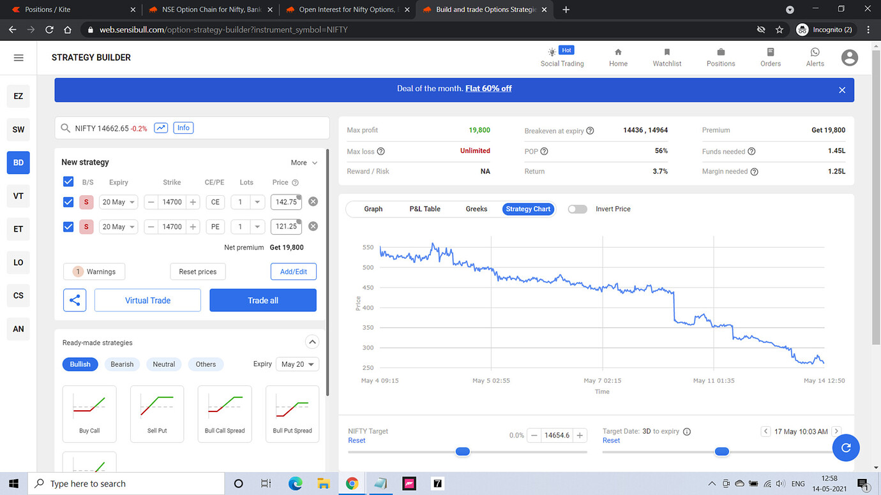The height and width of the screenshot is (495, 881).
Task: Select the Bearish strategies tab
Action: point(122,364)
